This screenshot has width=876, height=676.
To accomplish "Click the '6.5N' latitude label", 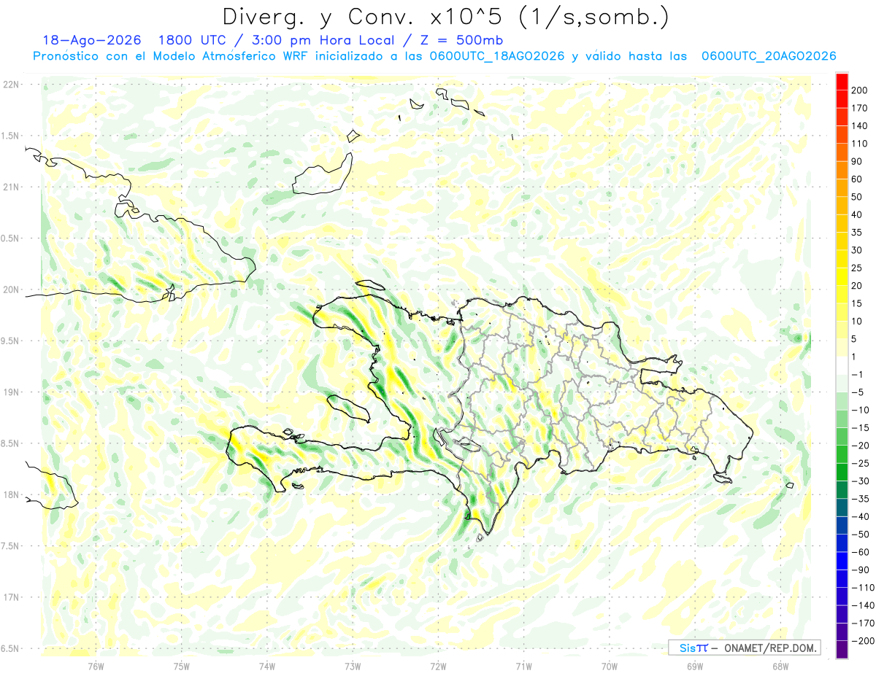I will tap(10, 648).
